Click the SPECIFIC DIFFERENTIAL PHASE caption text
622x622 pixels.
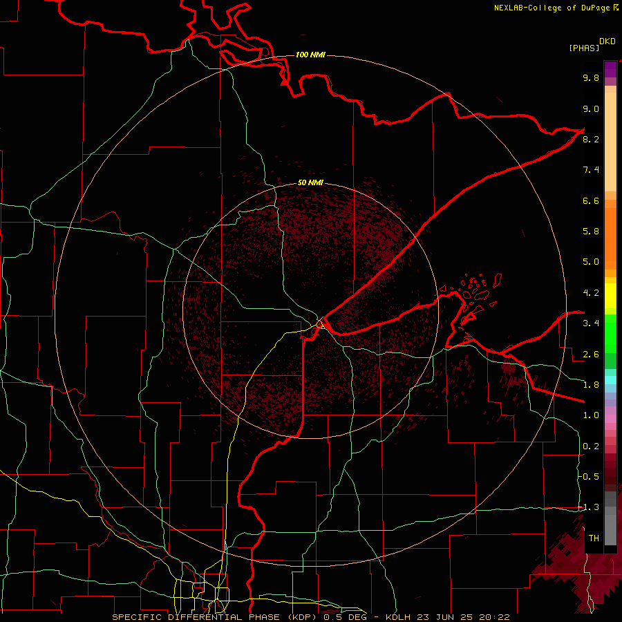[x=196, y=617]
